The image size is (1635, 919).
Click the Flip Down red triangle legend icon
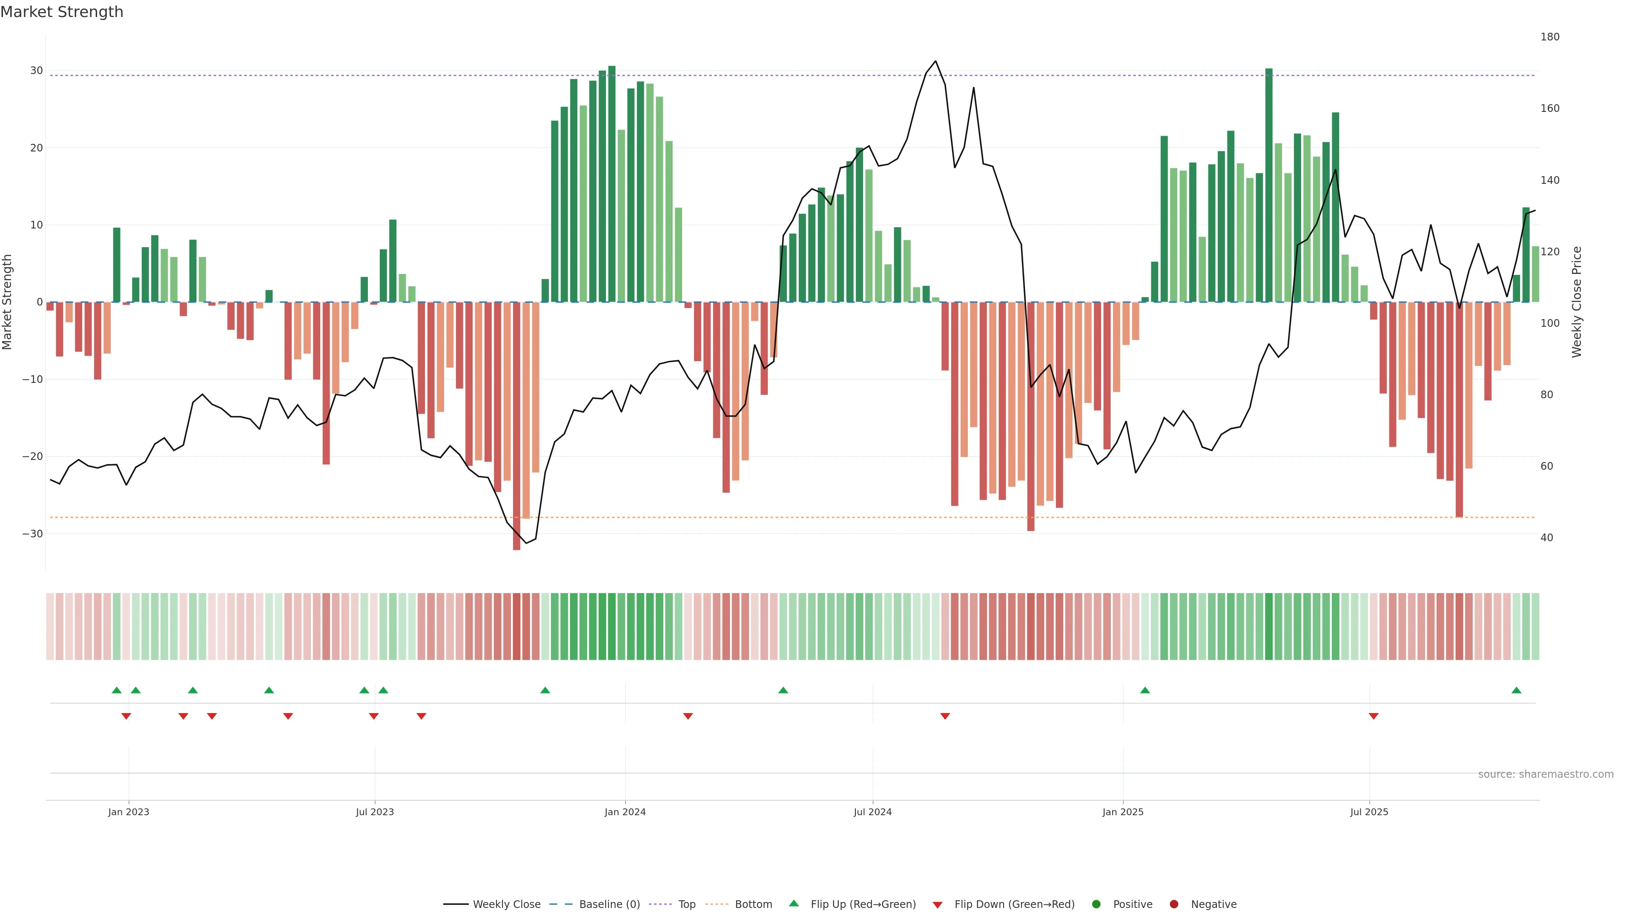(938, 905)
